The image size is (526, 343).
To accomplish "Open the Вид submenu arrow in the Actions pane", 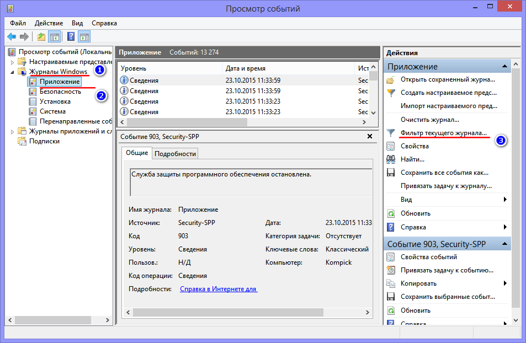I will pos(505,200).
